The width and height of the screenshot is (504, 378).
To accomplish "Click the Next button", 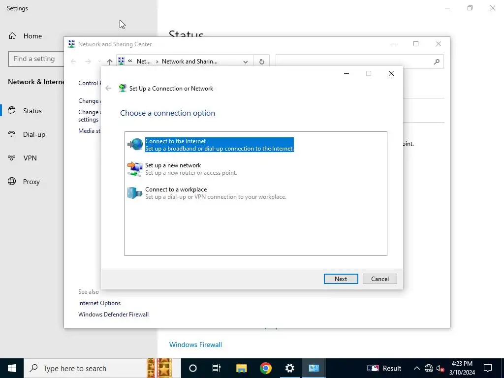I will [x=341, y=279].
